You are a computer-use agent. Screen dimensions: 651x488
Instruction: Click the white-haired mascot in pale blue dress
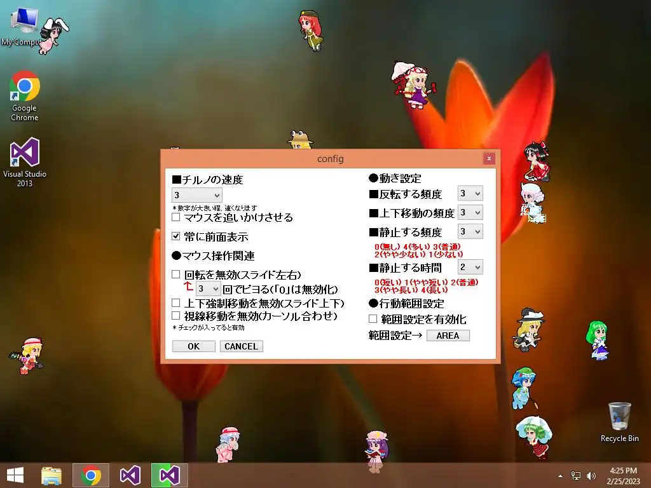tap(533, 203)
